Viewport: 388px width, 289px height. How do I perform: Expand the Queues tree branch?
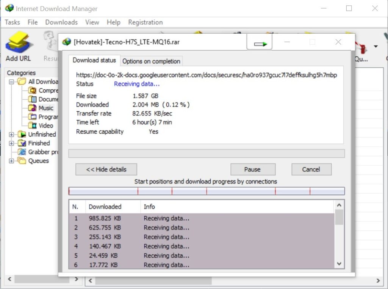point(11,161)
